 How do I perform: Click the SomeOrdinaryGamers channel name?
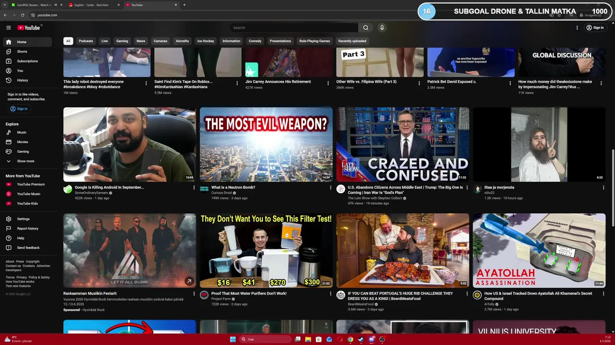[91, 193]
